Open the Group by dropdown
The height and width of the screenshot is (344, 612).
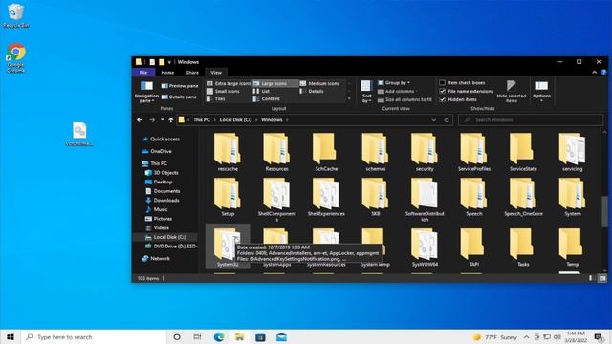click(394, 83)
